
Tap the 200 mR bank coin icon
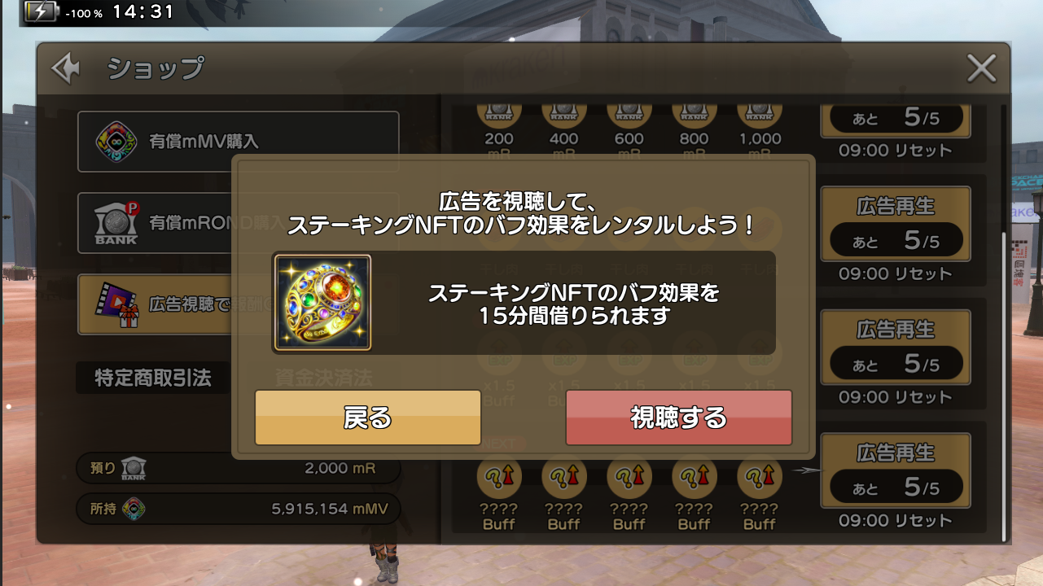498,112
